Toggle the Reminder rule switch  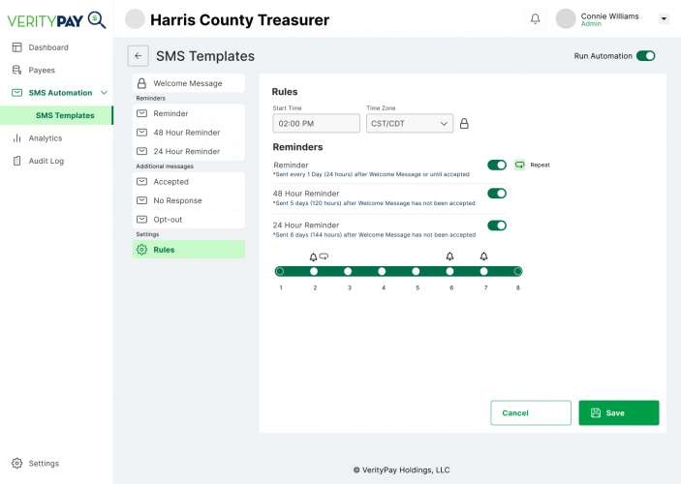[x=497, y=165]
